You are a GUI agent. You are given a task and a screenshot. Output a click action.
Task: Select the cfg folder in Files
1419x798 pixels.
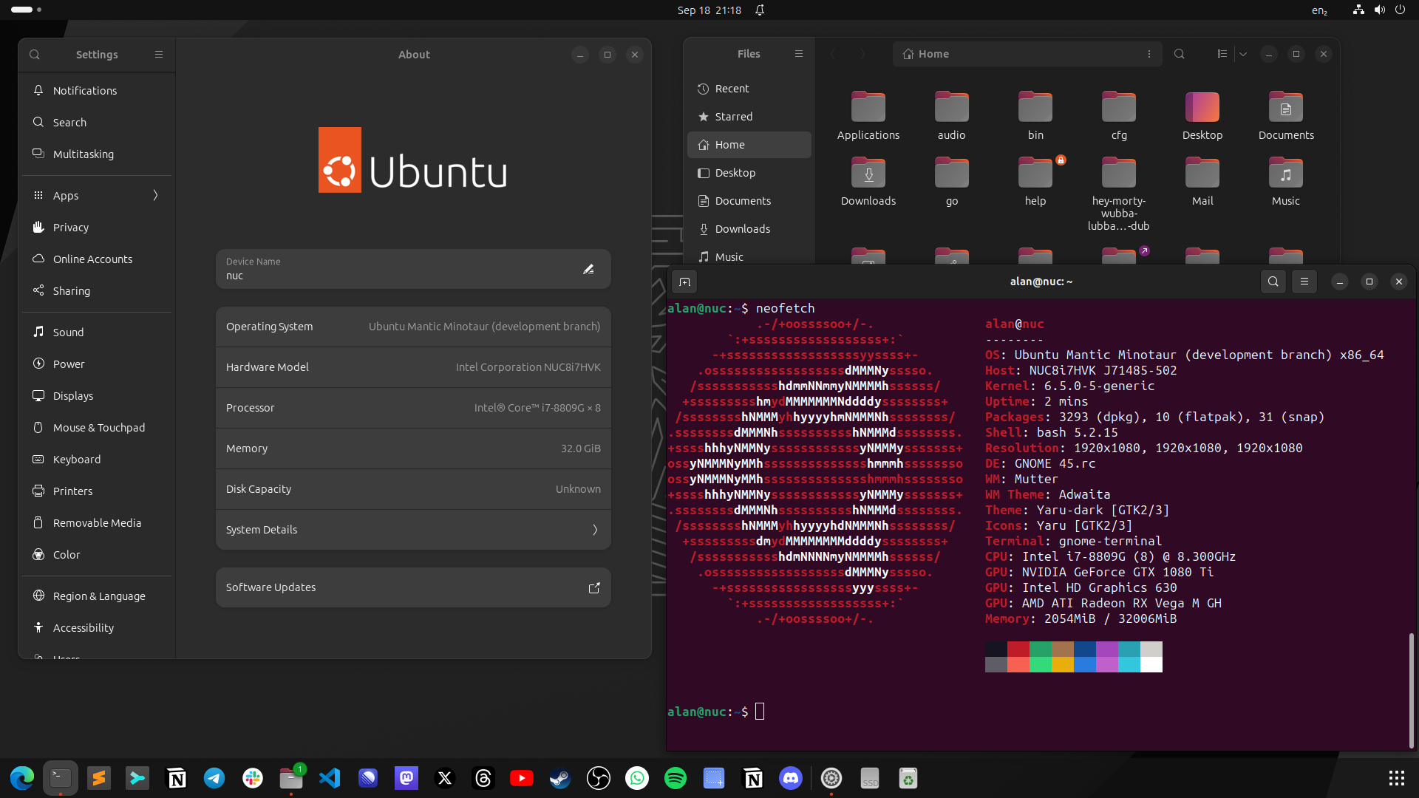(x=1119, y=115)
